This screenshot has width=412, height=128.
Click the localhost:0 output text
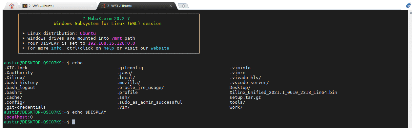click(x=18, y=117)
